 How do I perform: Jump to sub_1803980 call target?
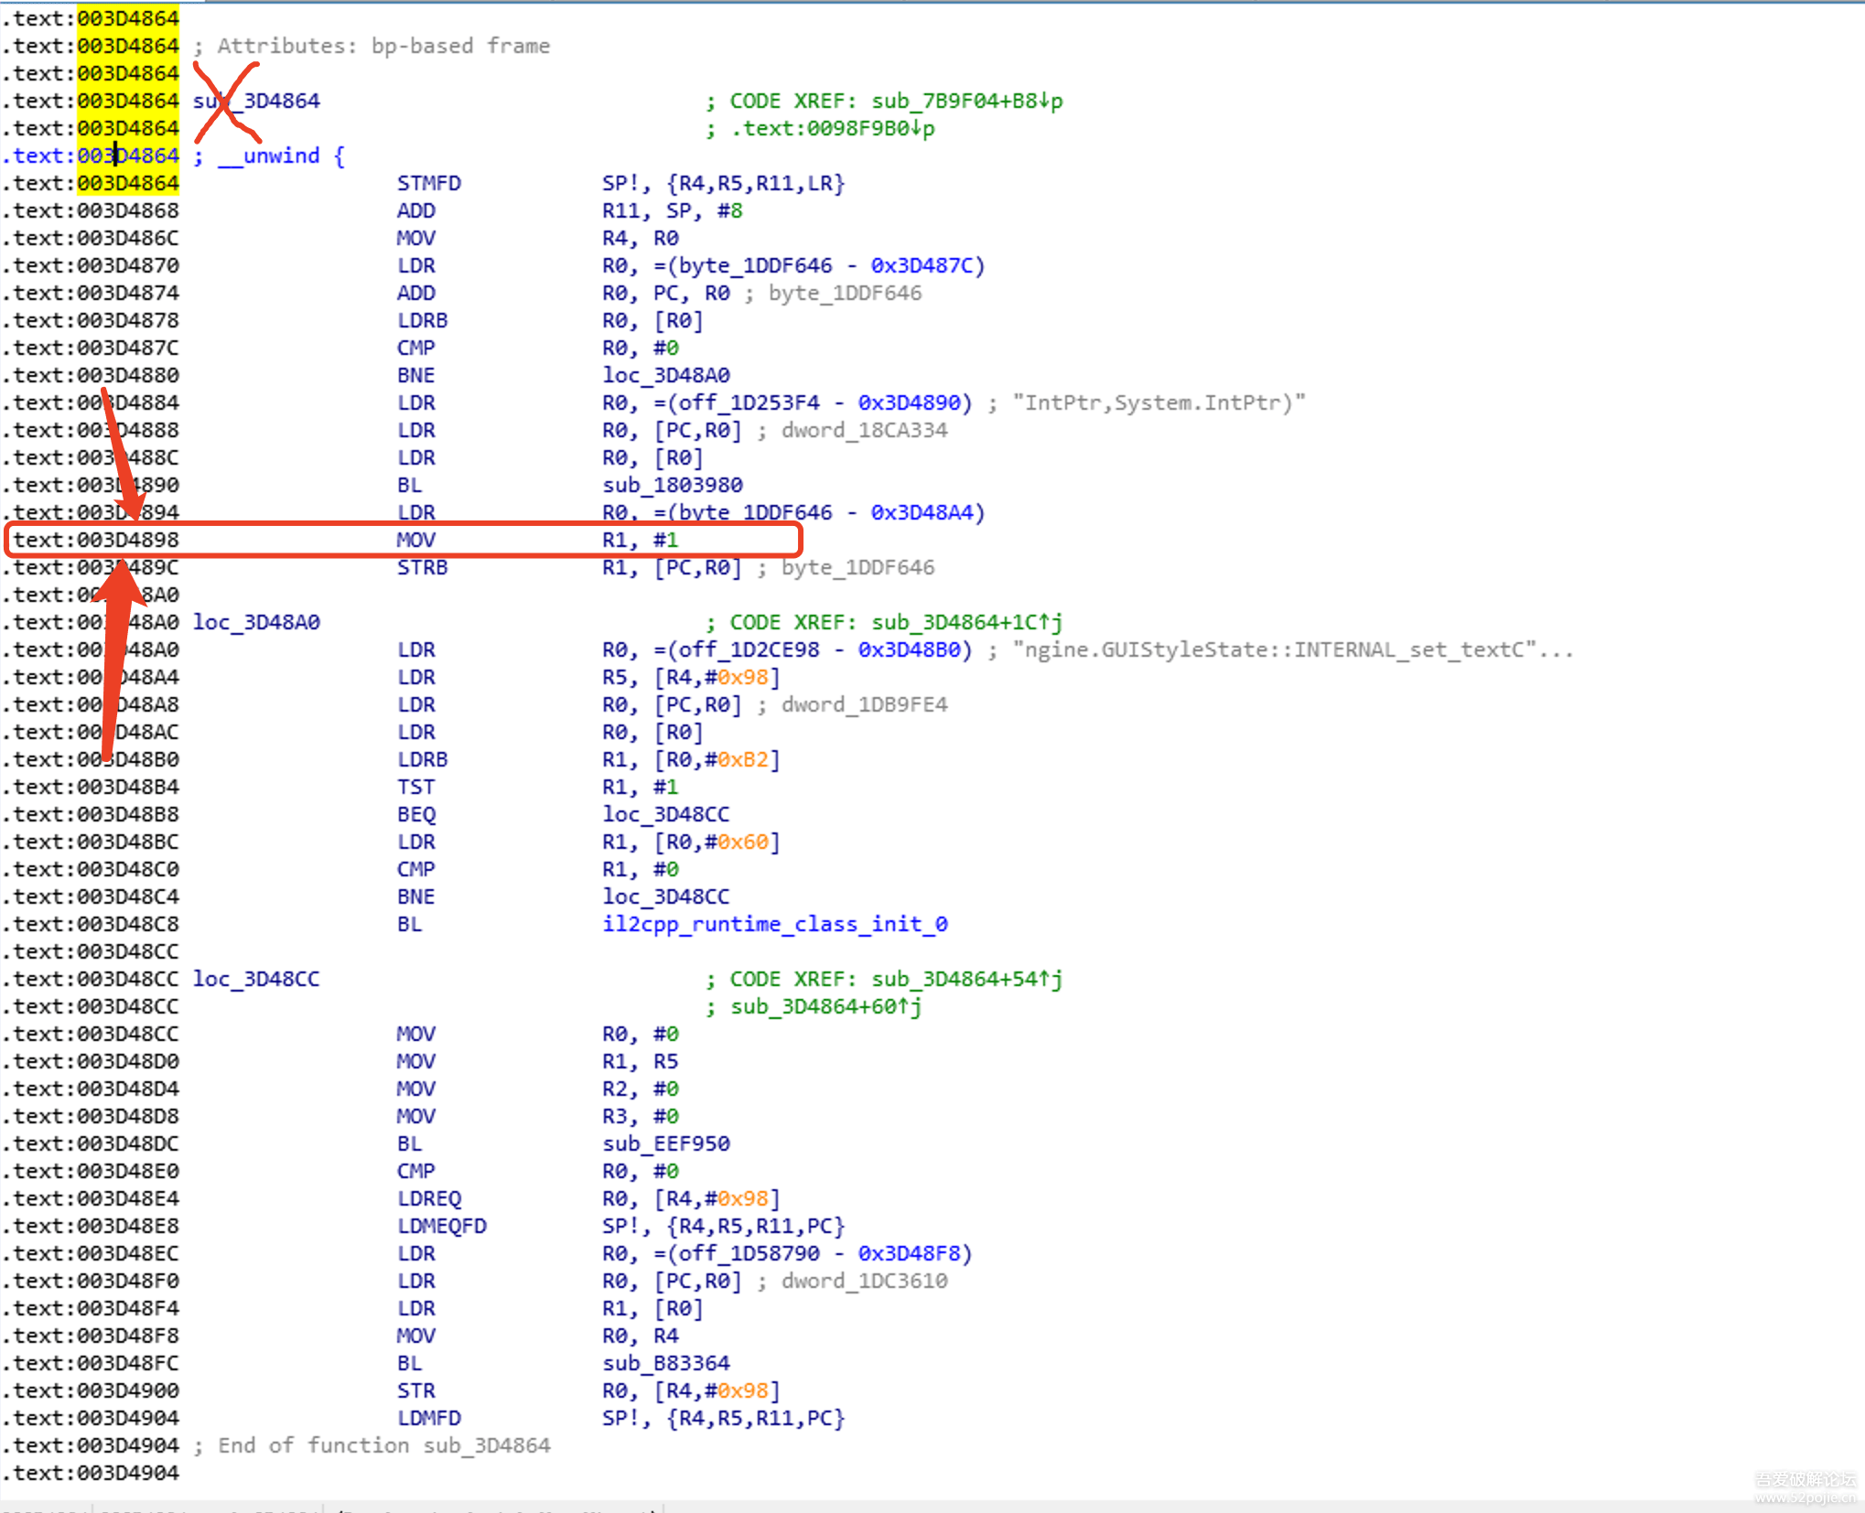tap(672, 485)
